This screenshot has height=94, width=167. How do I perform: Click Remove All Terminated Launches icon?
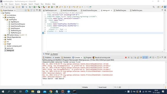[x=132, y=57]
